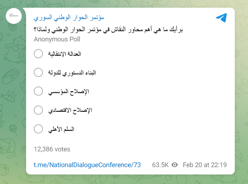
Task: Click the Telegram paper plane logo icon
Action: 221,18
